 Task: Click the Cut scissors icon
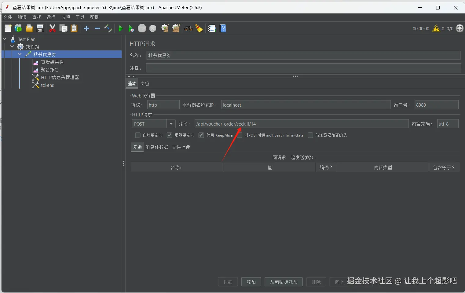(52, 28)
